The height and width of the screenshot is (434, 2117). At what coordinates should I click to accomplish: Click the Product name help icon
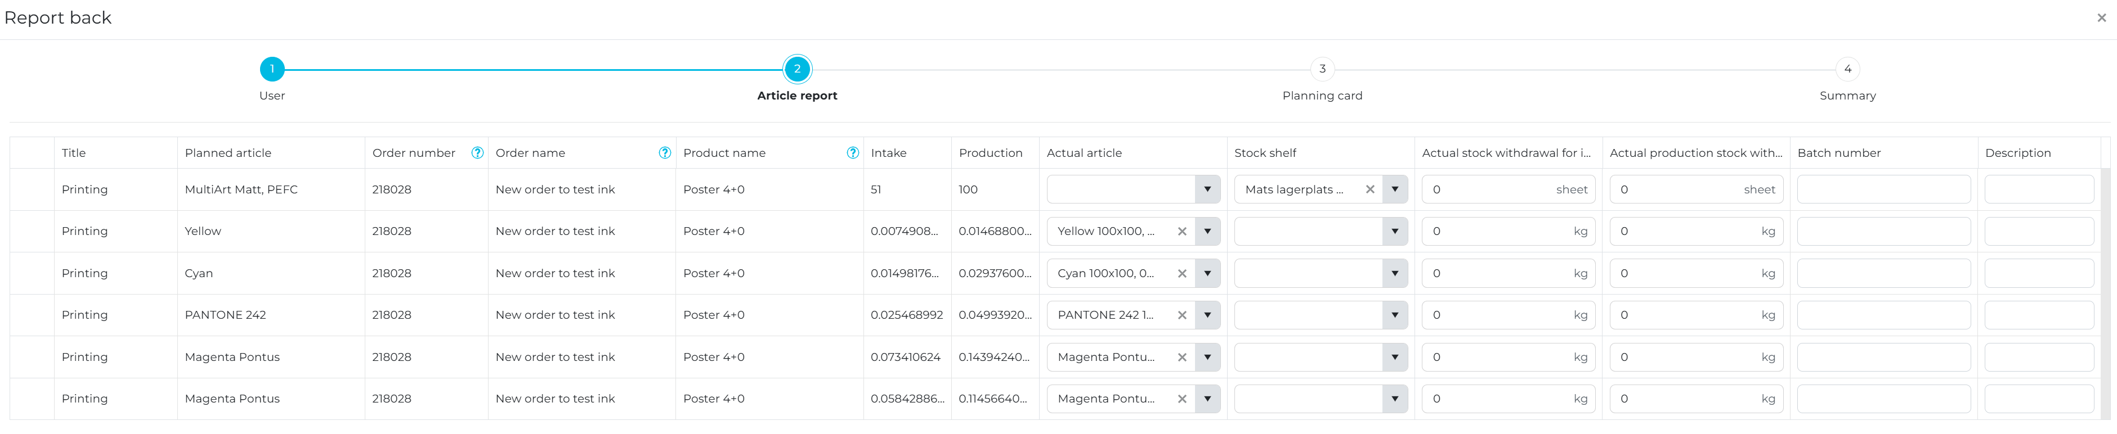click(852, 152)
